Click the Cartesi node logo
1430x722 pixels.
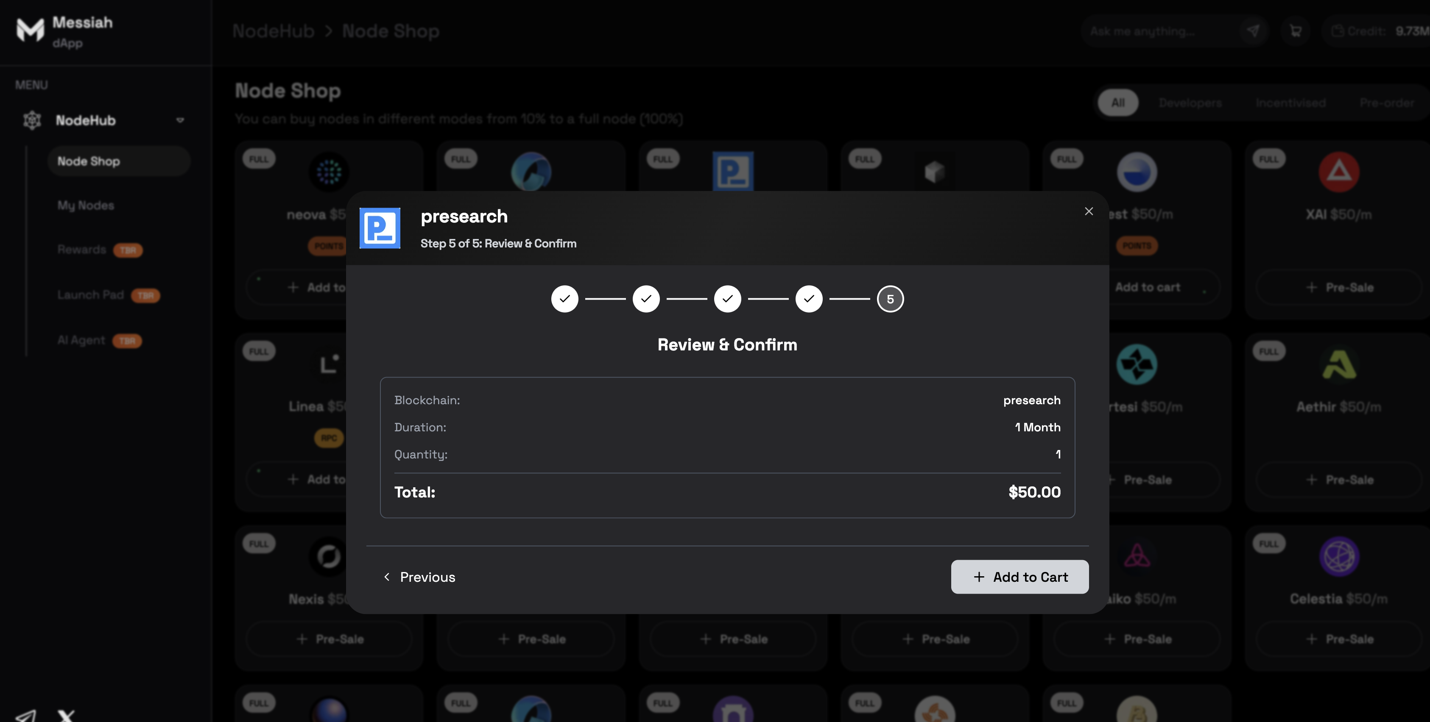click(1137, 364)
